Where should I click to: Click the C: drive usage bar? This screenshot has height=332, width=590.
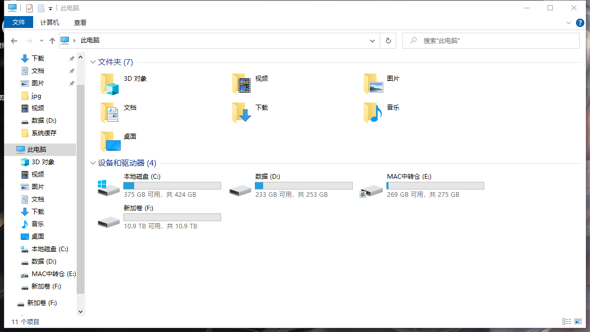point(172,185)
